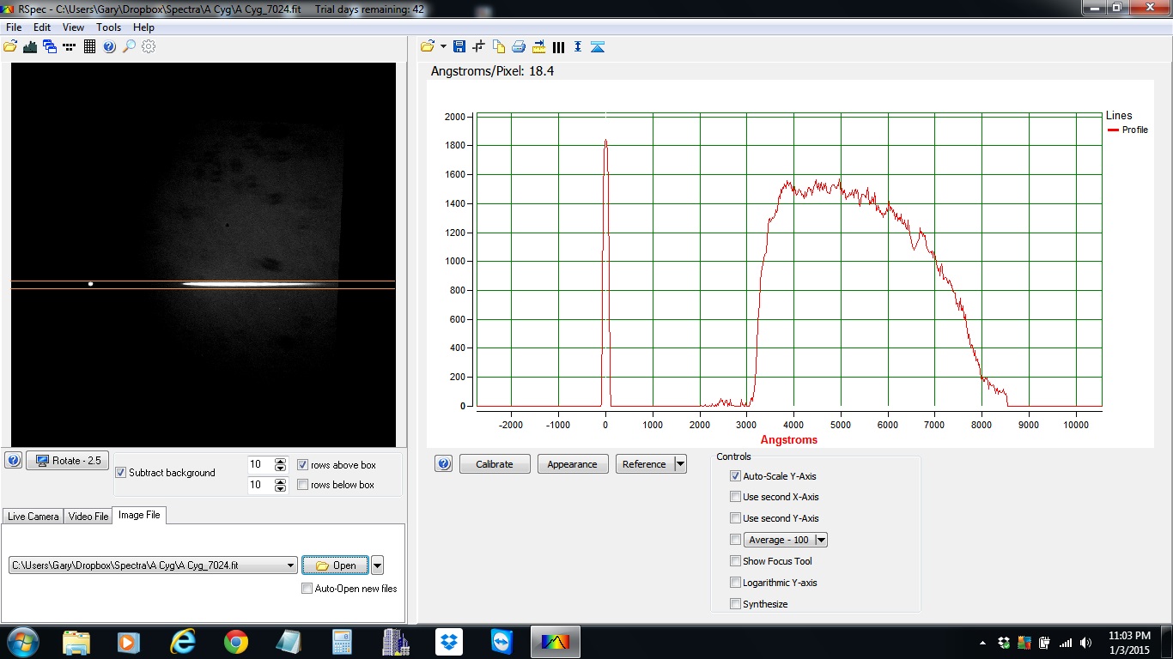Image resolution: width=1173 pixels, height=659 pixels.
Task: Increase the rows above box spinner value
Action: (x=280, y=461)
